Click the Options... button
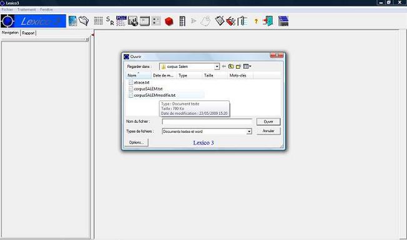This screenshot has height=240, width=407. (x=136, y=143)
